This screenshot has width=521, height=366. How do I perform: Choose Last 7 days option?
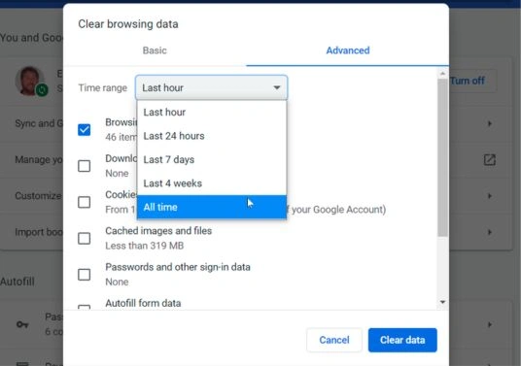click(212, 159)
